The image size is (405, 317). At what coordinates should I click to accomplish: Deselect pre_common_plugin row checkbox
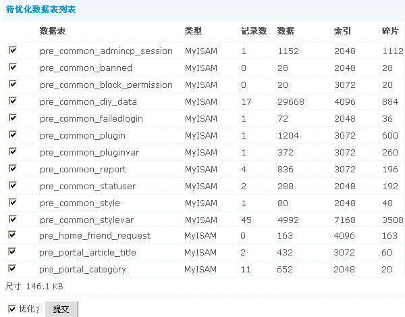[x=13, y=135]
